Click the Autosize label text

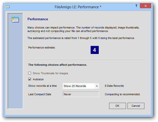click(38, 79)
